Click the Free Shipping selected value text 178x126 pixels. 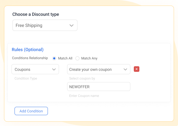click(x=29, y=25)
